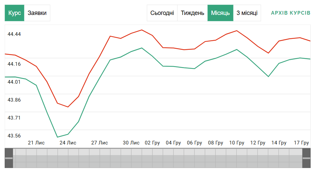Show the Тиждень chart range
The height and width of the screenshot is (173, 314).
[192, 13]
